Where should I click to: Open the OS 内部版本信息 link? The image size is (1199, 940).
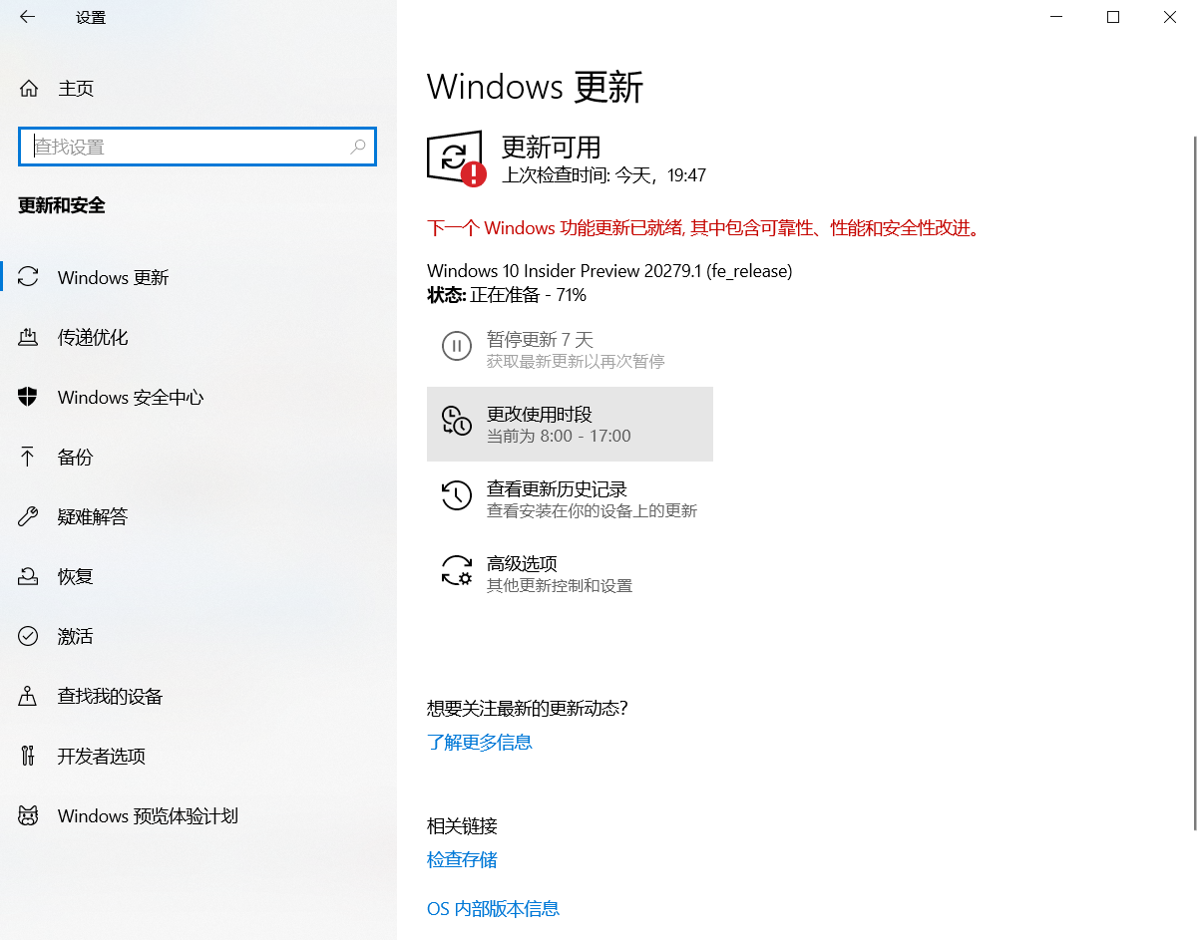pyautogui.click(x=493, y=908)
